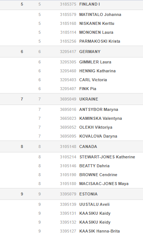Open KAMINSKA Valentyna's entry
Image resolution: width=143 pixels, height=234 pixels.
coord(101,119)
